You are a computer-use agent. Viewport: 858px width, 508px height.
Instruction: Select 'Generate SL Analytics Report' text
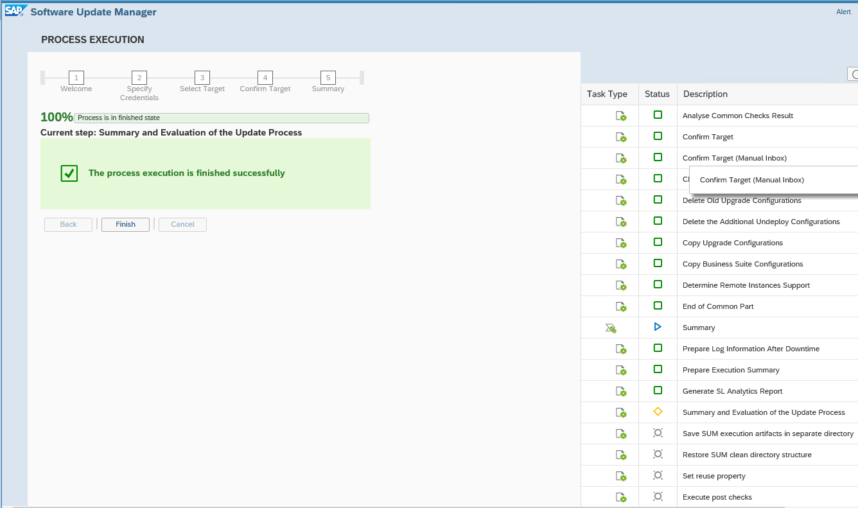(733, 392)
